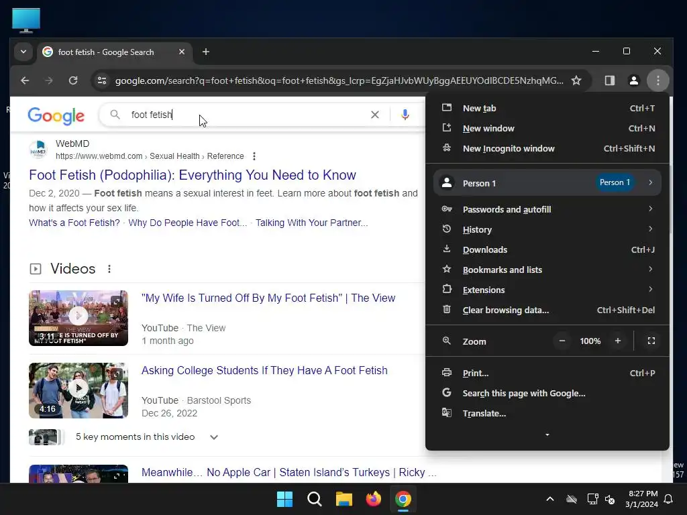The width and height of the screenshot is (687, 515).
Task: Open the tab search dropdown arrow
Action: click(x=23, y=52)
